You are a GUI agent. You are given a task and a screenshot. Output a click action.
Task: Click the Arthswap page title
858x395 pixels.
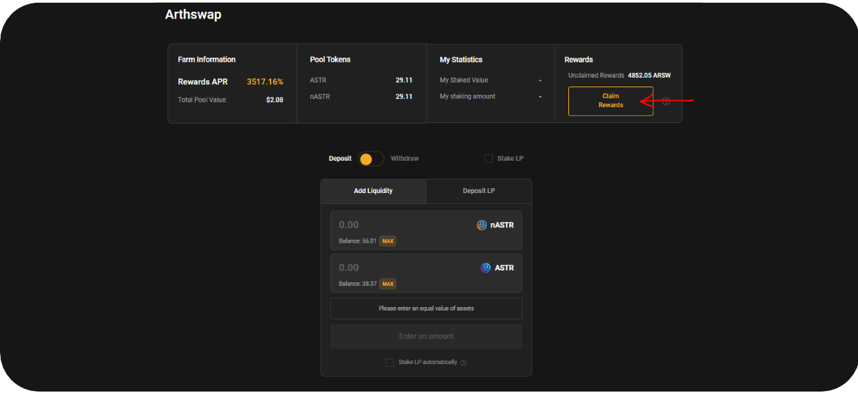[193, 14]
